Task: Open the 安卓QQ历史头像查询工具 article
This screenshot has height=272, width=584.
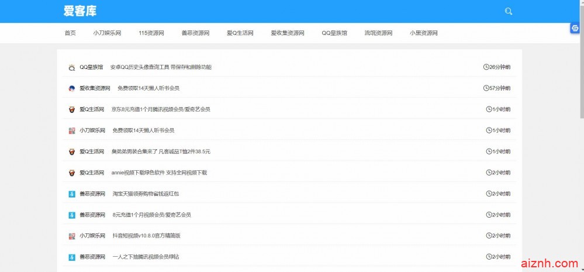Action: point(161,67)
